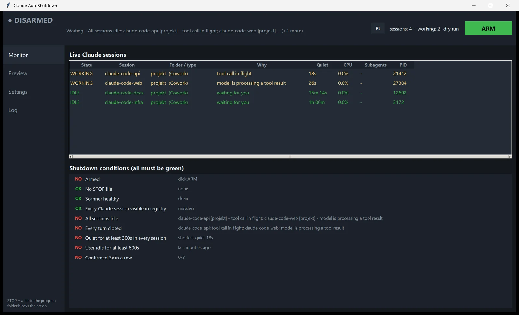Click the quiet time "1h 00m" cell

[317, 102]
